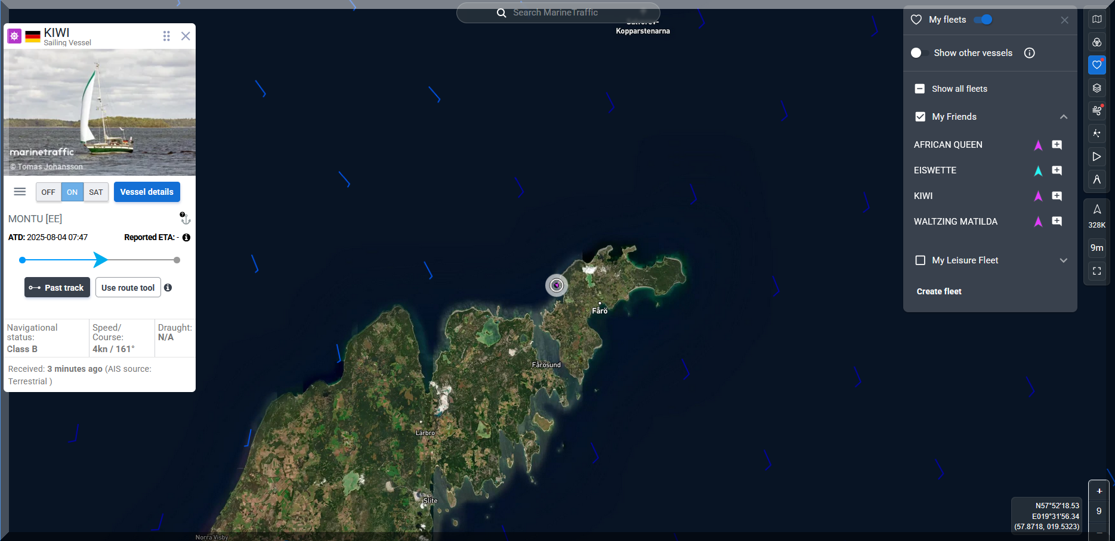Click the anchor port info icon
The height and width of the screenshot is (541, 1115).
pyautogui.click(x=185, y=219)
